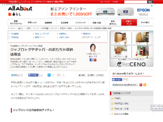163x122 pixels.
Task: Open the 子供部屋インテリア breadcrumb link
Action: point(49,28)
